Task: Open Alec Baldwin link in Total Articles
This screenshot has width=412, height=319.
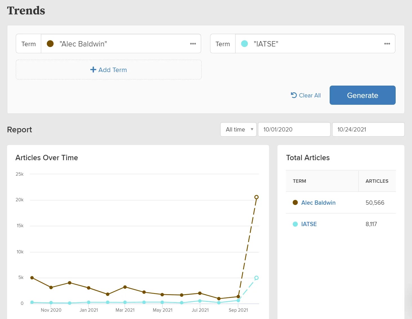Action: pyautogui.click(x=318, y=203)
